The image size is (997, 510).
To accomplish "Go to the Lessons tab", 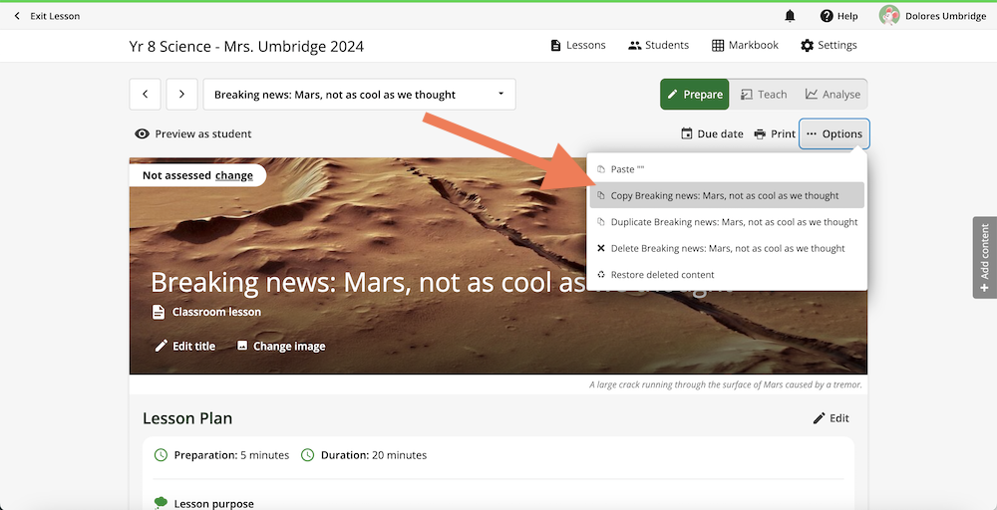I will (577, 45).
